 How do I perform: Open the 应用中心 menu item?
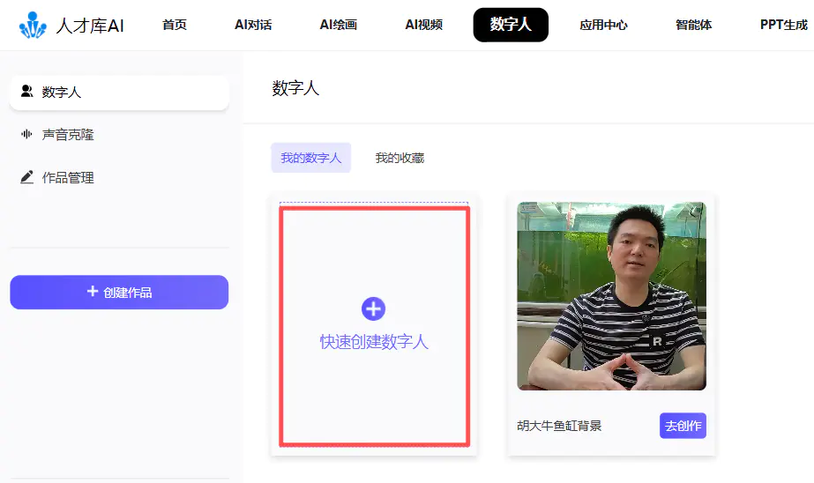tap(603, 25)
